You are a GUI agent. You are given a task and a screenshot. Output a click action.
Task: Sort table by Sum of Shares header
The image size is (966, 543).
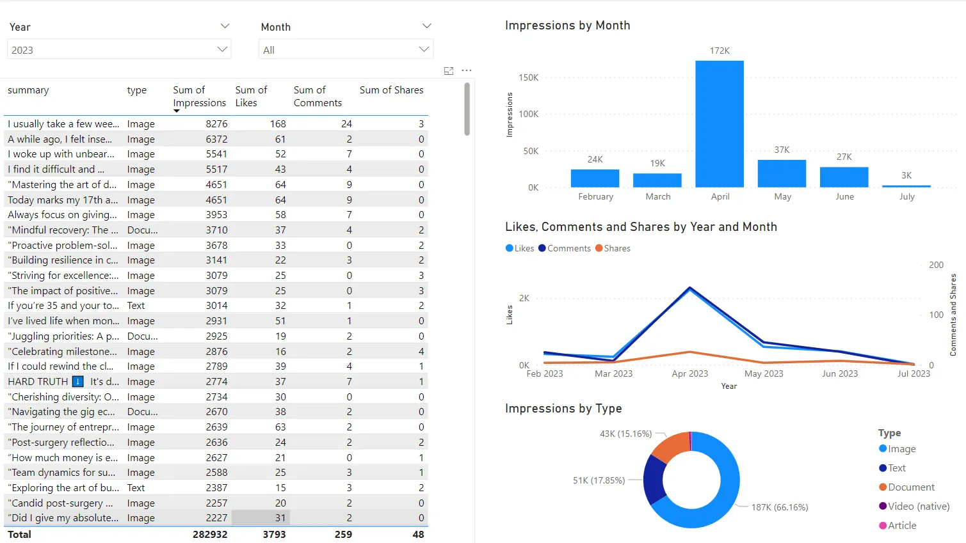391,90
